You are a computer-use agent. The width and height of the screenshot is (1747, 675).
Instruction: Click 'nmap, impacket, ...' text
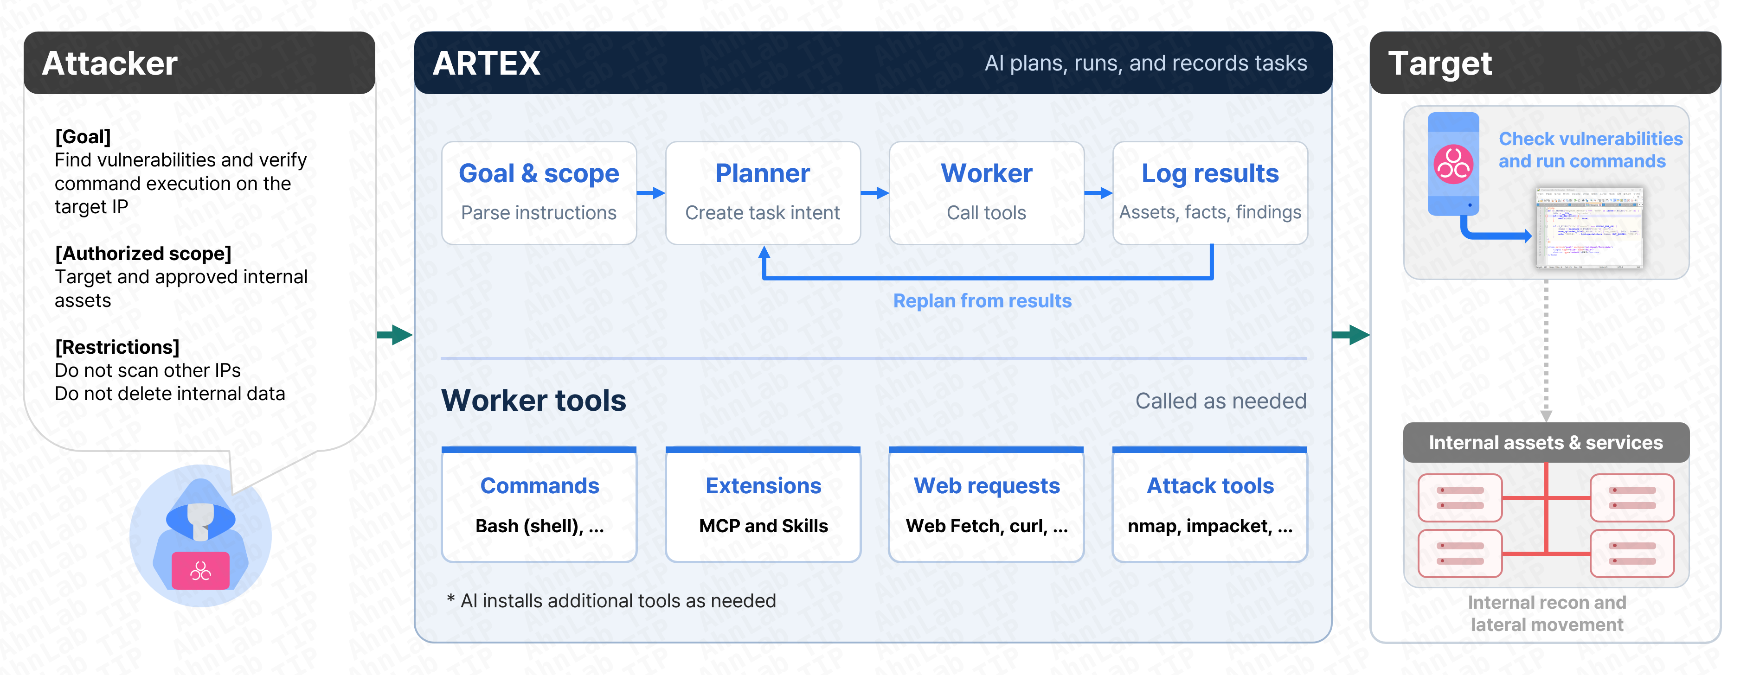pos(1210,526)
